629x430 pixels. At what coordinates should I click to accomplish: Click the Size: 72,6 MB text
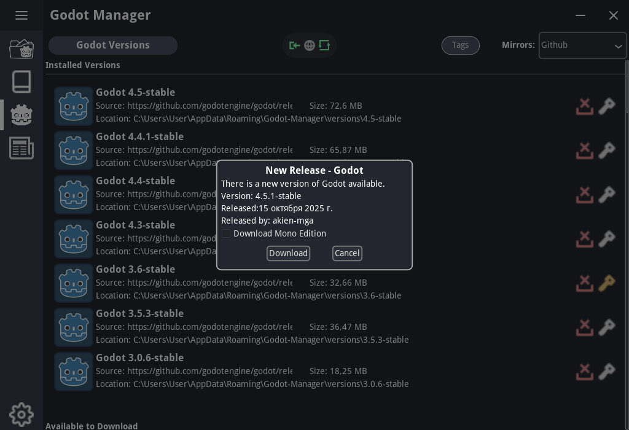coord(336,106)
